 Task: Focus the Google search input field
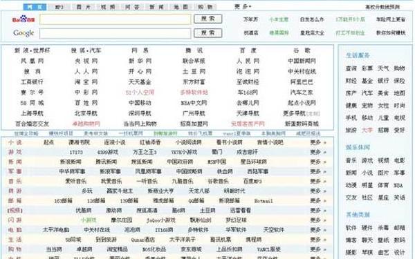115,34
